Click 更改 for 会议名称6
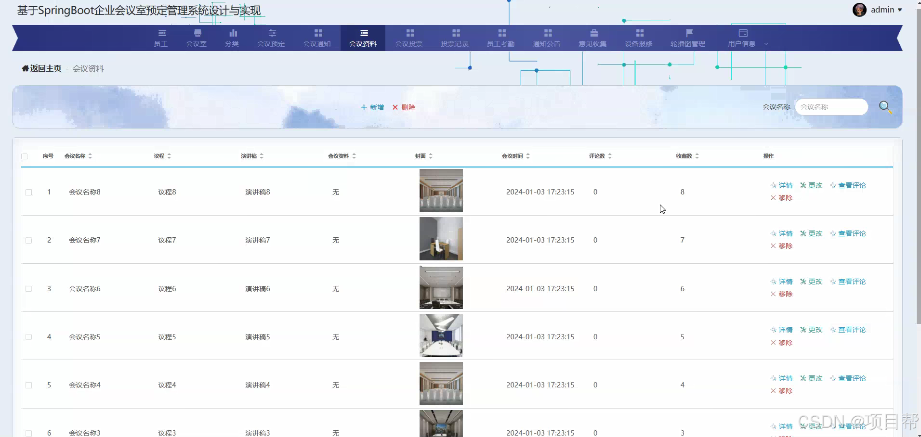This screenshot has height=437, width=921. 811,282
